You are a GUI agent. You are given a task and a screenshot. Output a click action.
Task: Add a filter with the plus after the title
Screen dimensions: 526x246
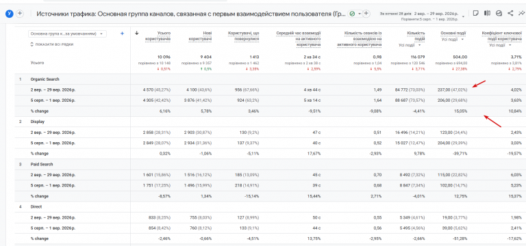[x=366, y=14]
